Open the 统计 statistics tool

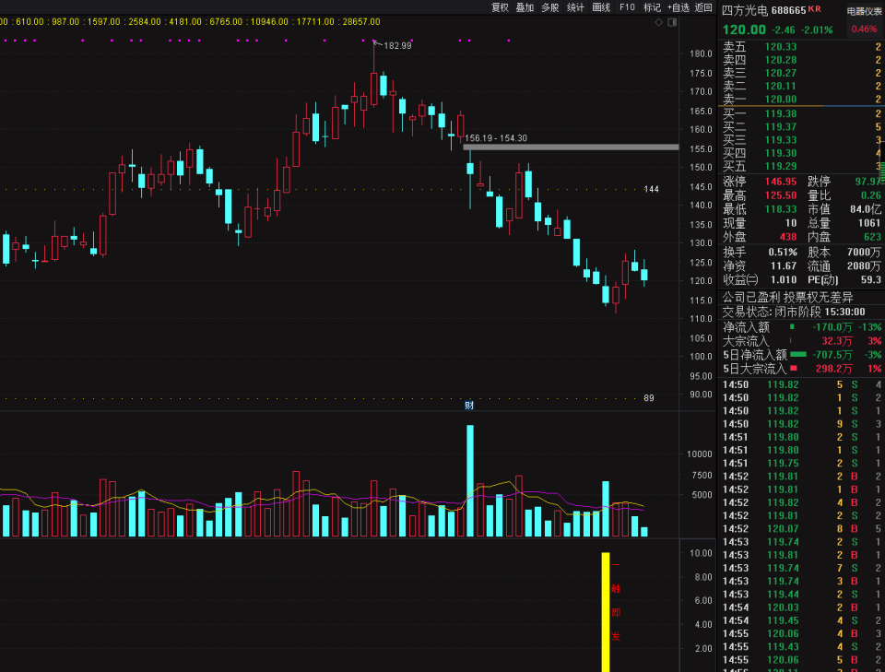[575, 7]
